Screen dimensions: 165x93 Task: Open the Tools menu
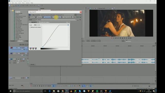23,3
